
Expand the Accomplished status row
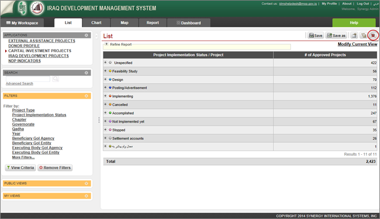[x=105, y=113]
